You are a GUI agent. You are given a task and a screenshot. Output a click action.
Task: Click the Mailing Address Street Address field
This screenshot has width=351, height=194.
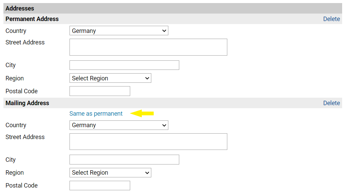[148, 142]
